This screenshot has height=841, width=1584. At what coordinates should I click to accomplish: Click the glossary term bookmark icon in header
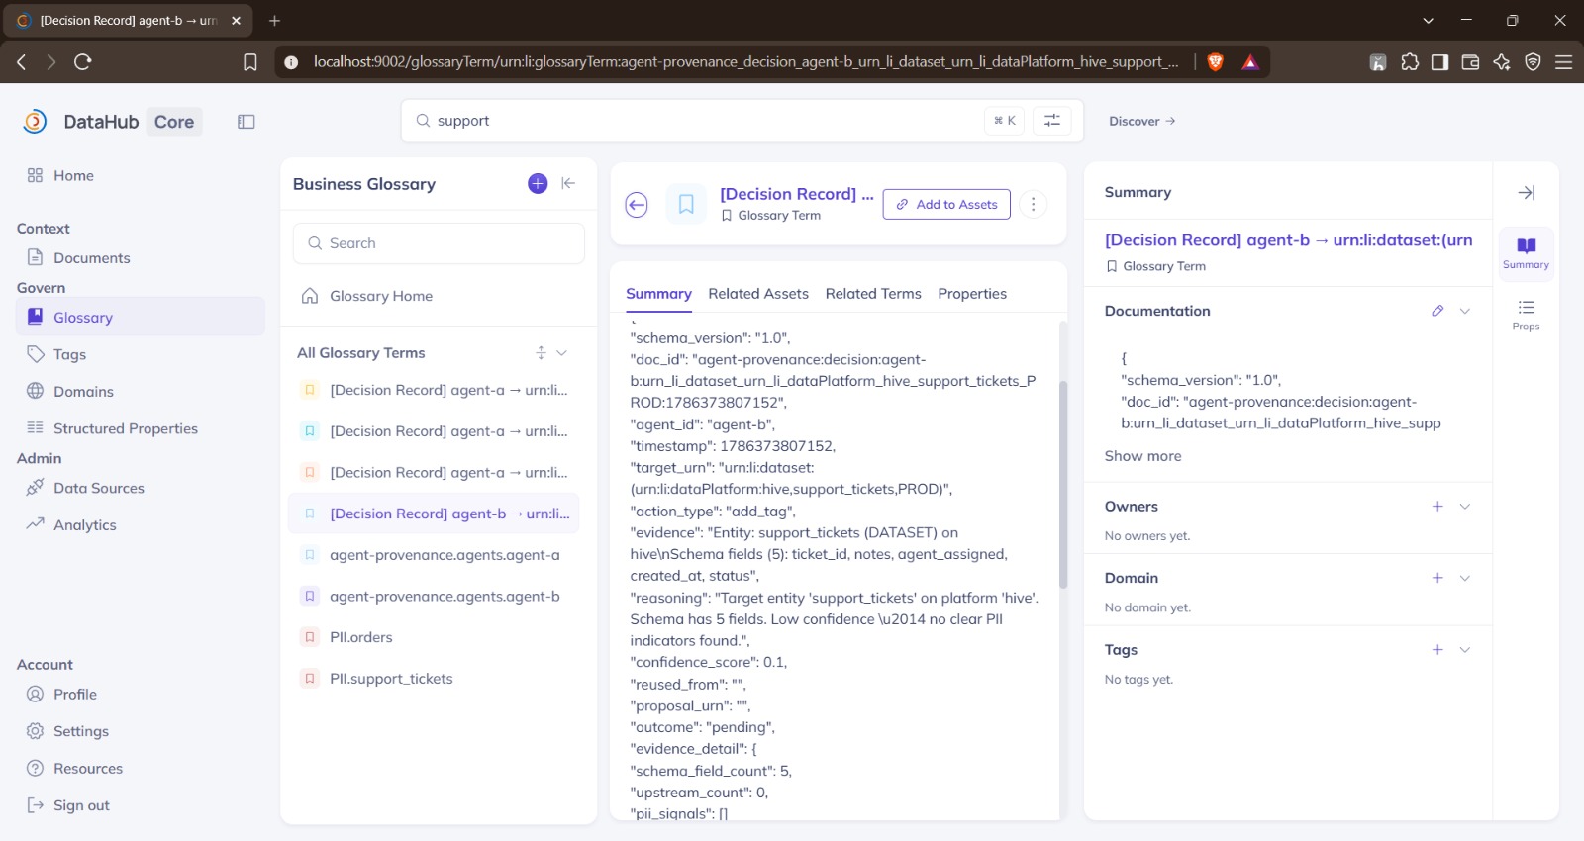coord(686,205)
